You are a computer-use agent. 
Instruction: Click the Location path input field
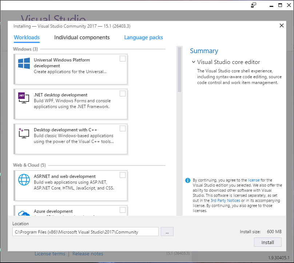click(x=85, y=232)
